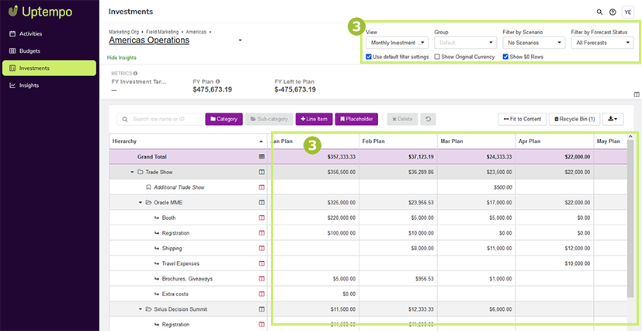Image resolution: width=642 pixels, height=331 pixels.
Task: Click Hide Insights link
Action: pyautogui.click(x=122, y=57)
